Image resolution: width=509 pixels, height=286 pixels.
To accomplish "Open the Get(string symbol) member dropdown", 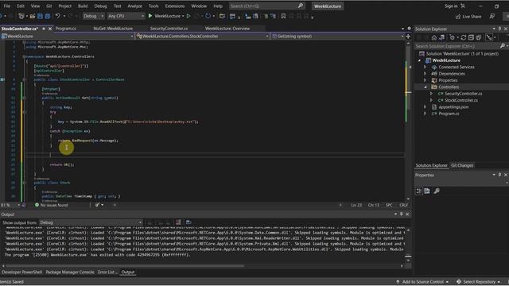I will (x=337, y=37).
